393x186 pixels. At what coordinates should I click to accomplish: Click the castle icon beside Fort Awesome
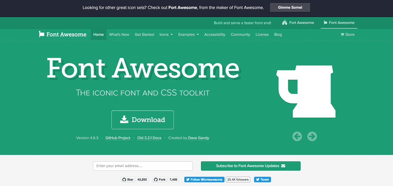[285, 22]
